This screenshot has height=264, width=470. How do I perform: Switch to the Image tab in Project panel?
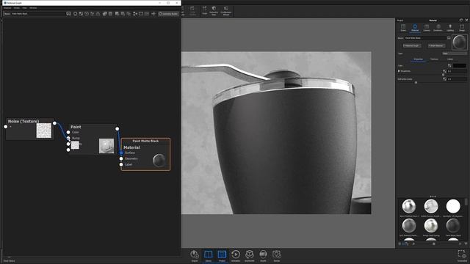click(x=462, y=28)
